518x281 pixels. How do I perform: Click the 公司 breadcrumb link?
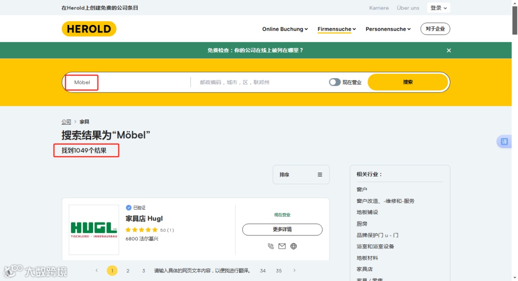pyautogui.click(x=66, y=122)
